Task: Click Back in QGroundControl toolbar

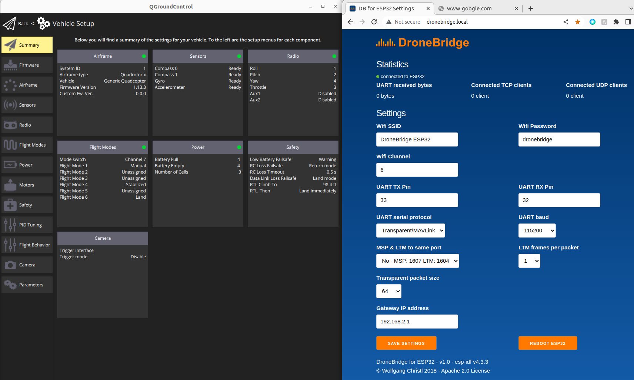Action: coord(23,24)
